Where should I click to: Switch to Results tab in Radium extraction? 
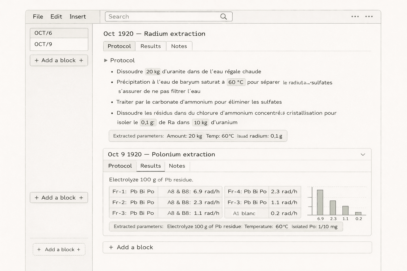point(151,46)
